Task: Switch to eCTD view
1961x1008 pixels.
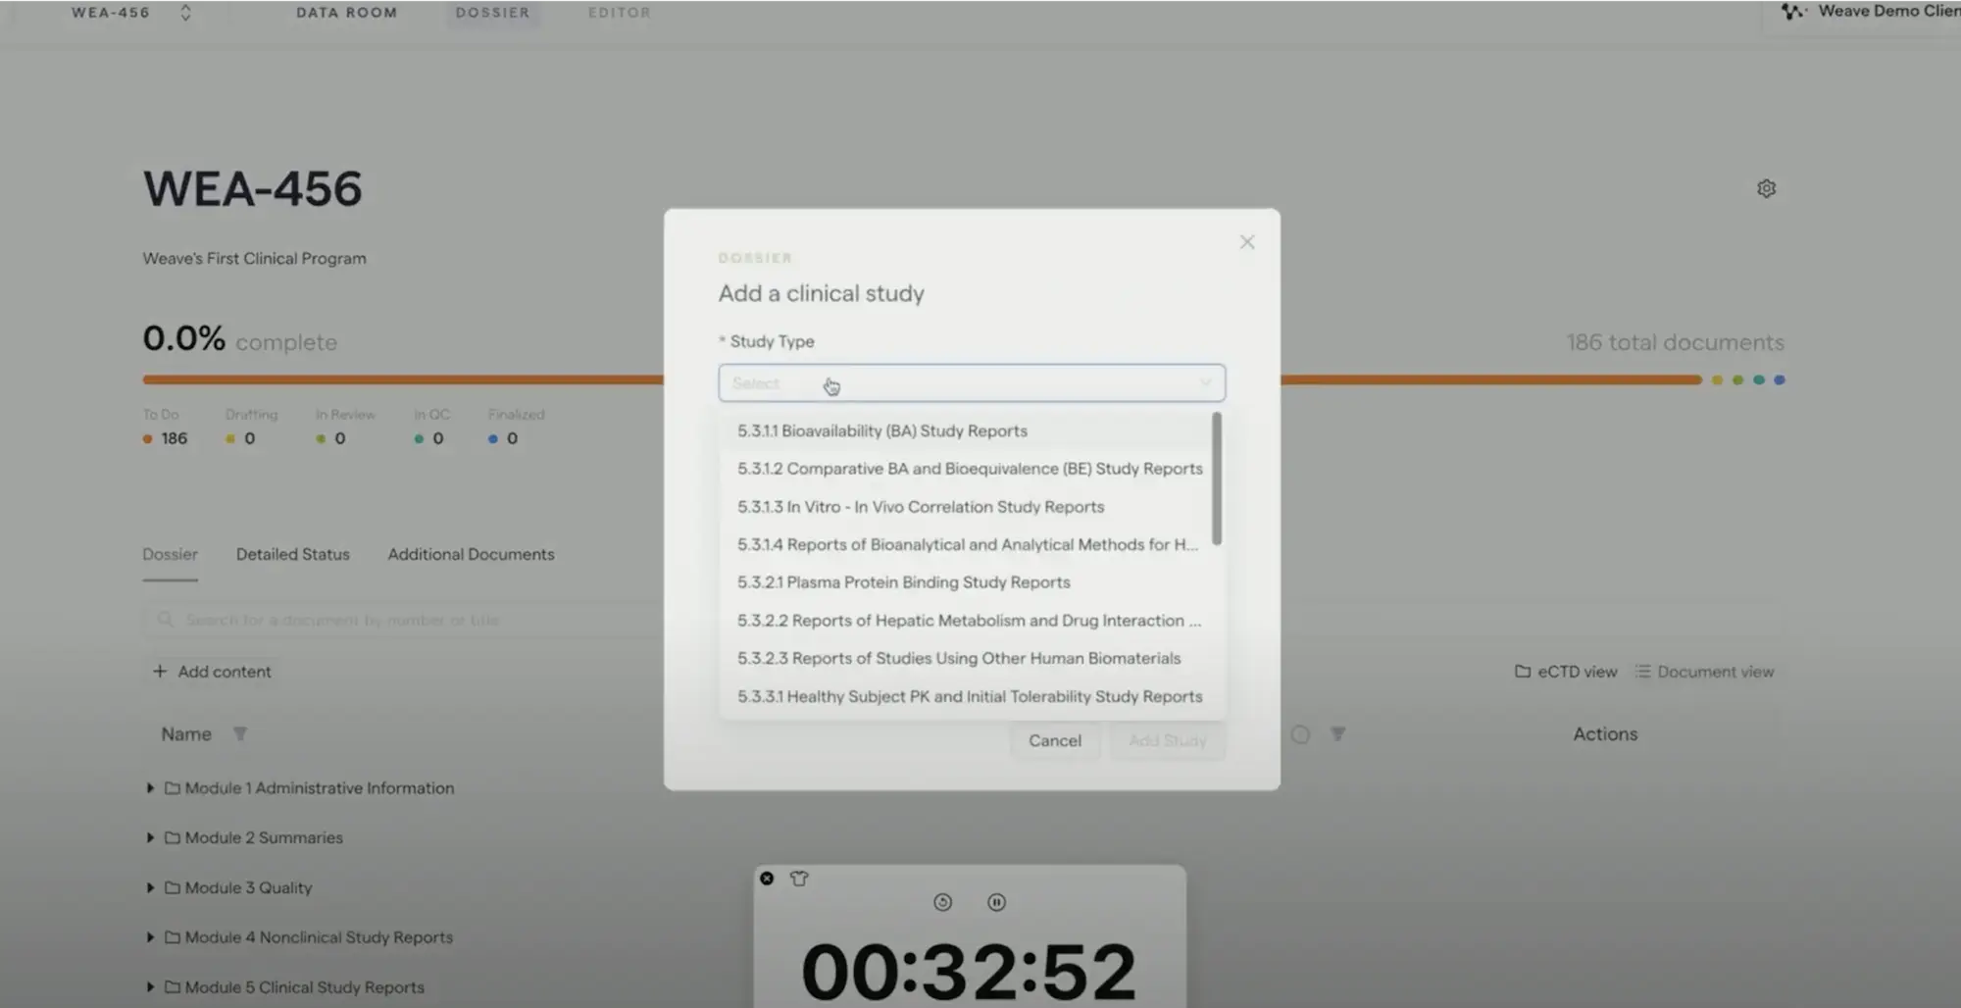Action: pyautogui.click(x=1566, y=672)
